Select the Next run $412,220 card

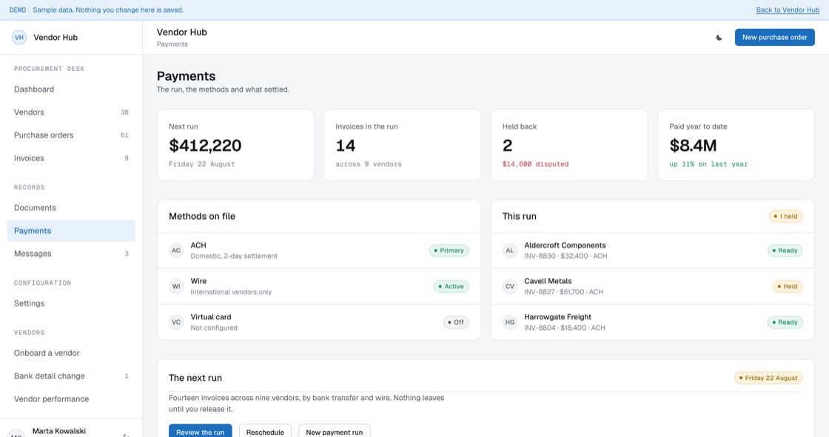pyautogui.click(x=236, y=146)
